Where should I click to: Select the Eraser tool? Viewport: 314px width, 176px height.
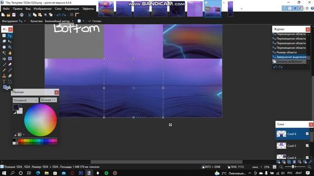click(x=10, y=65)
